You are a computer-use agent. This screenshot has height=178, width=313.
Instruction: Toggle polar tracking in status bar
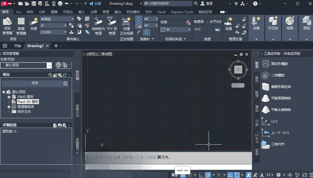point(208,175)
